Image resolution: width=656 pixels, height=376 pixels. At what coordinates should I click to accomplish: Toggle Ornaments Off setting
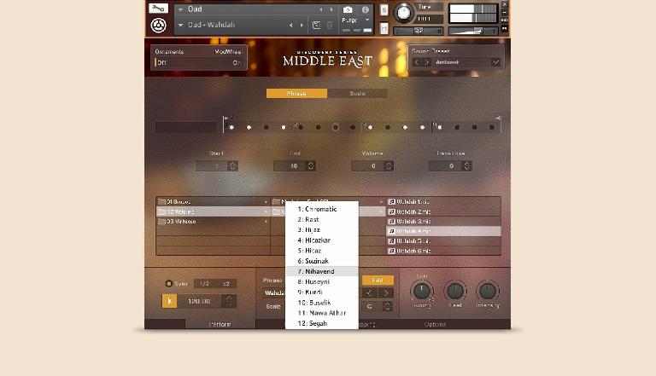point(161,63)
